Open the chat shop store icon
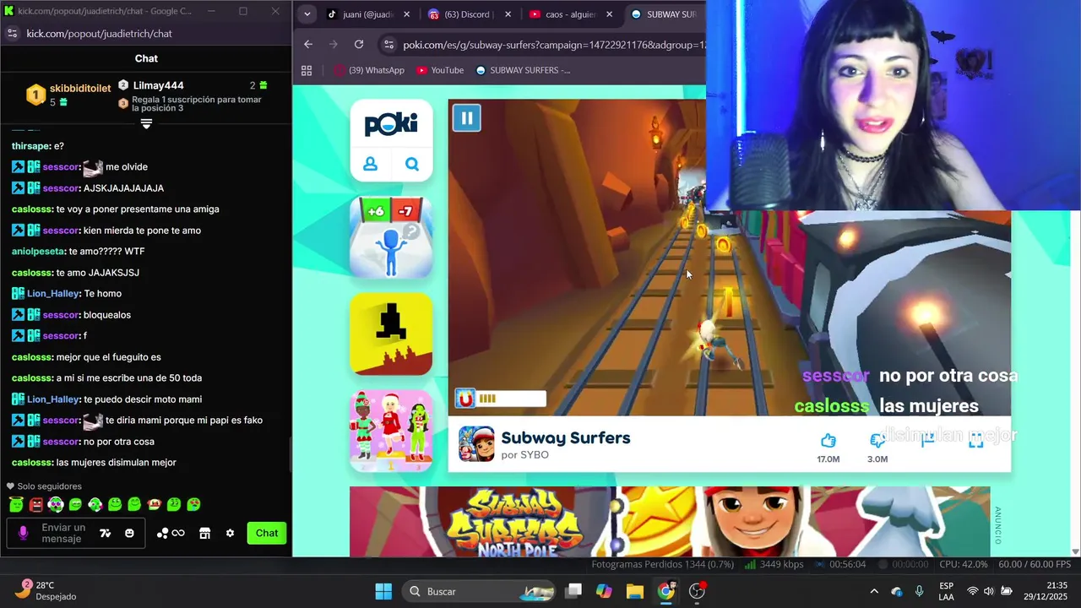Image resolution: width=1081 pixels, height=608 pixels. coord(204,533)
